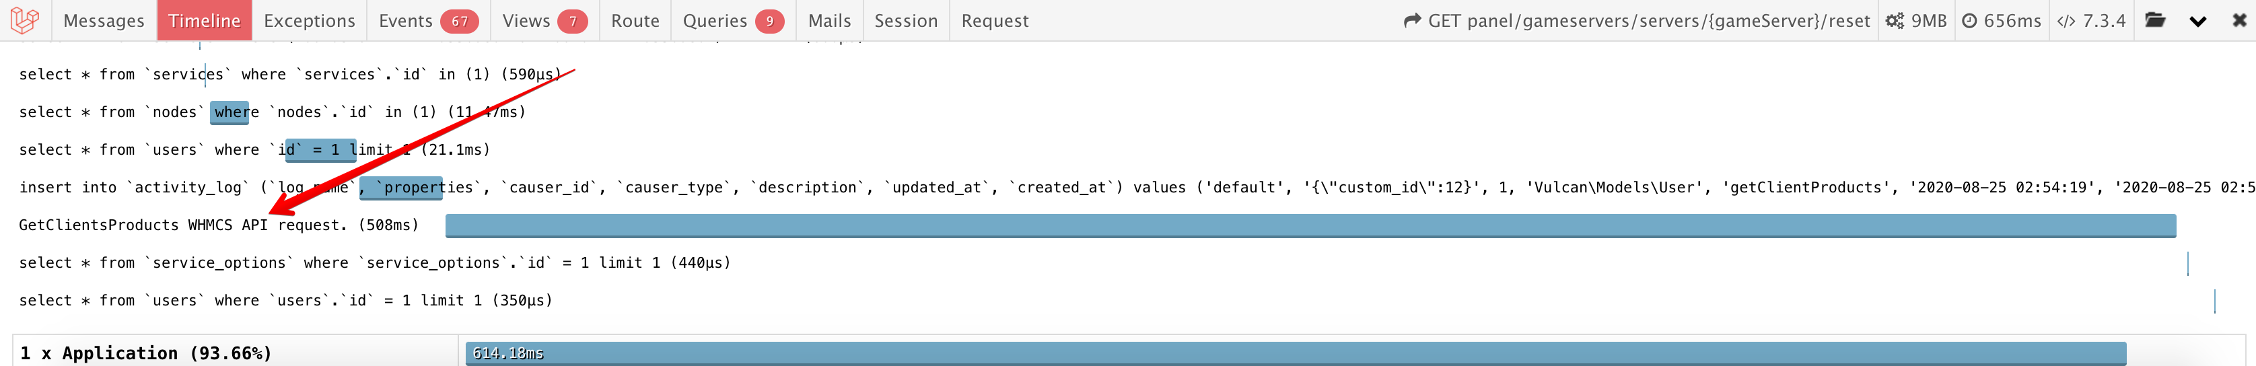
Task: Show the Route tab
Action: (635, 21)
